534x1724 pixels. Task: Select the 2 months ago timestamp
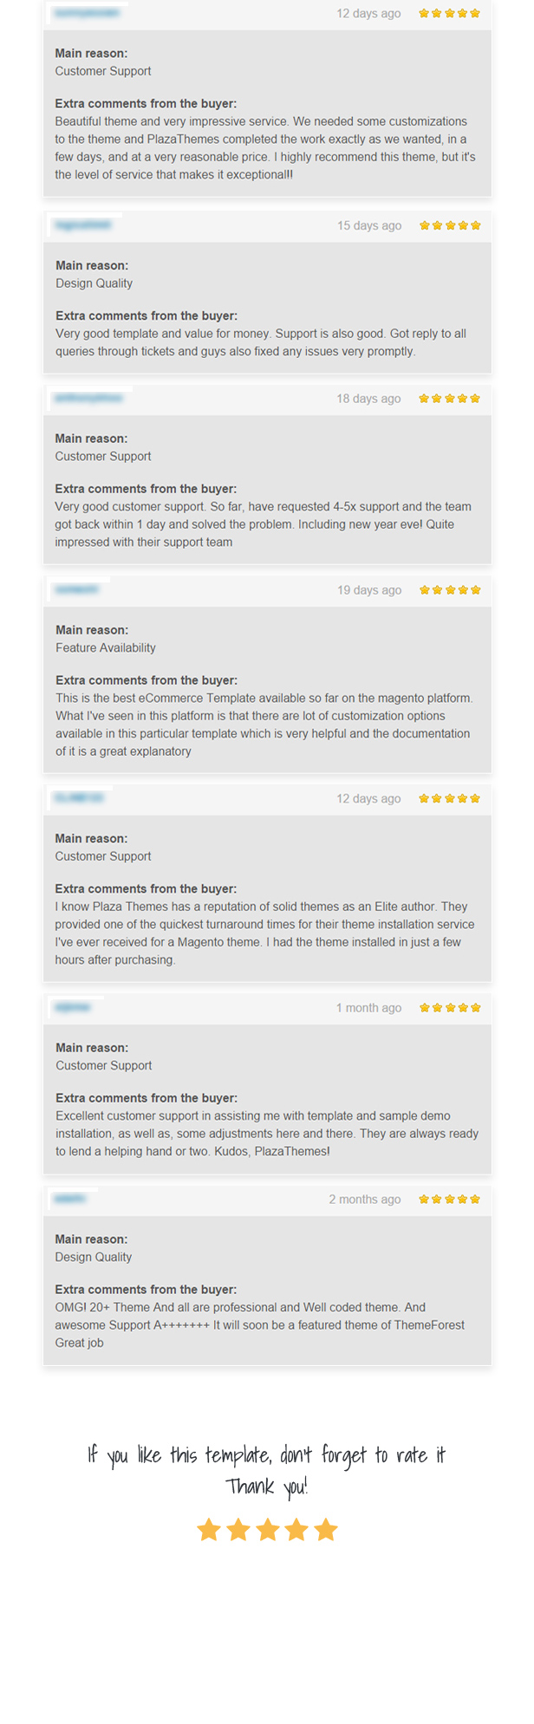[x=365, y=1200]
